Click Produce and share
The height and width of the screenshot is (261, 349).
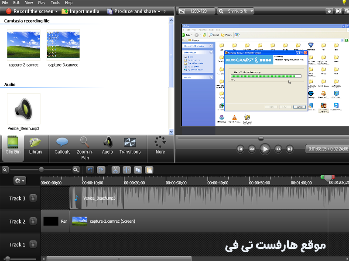tap(131, 11)
